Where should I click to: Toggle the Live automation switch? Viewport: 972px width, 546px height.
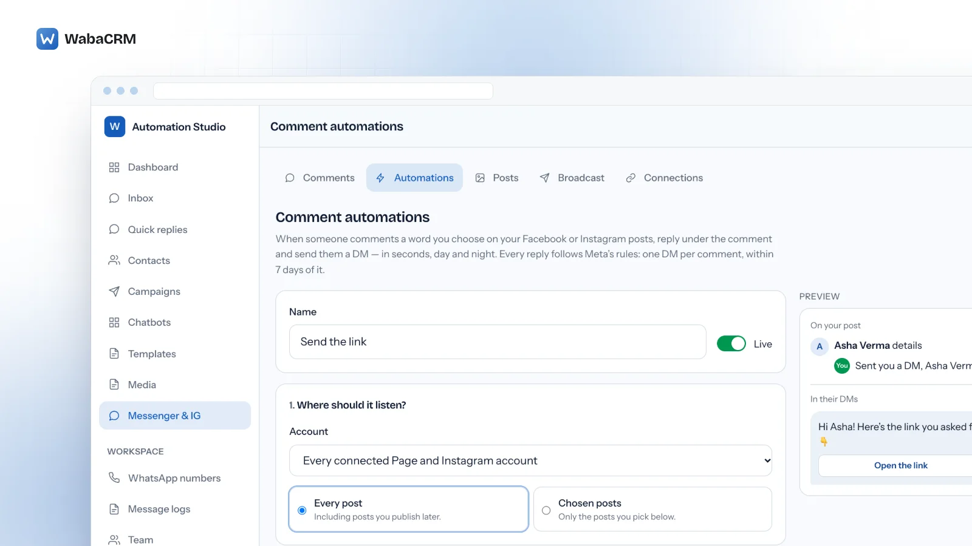pyautogui.click(x=731, y=344)
